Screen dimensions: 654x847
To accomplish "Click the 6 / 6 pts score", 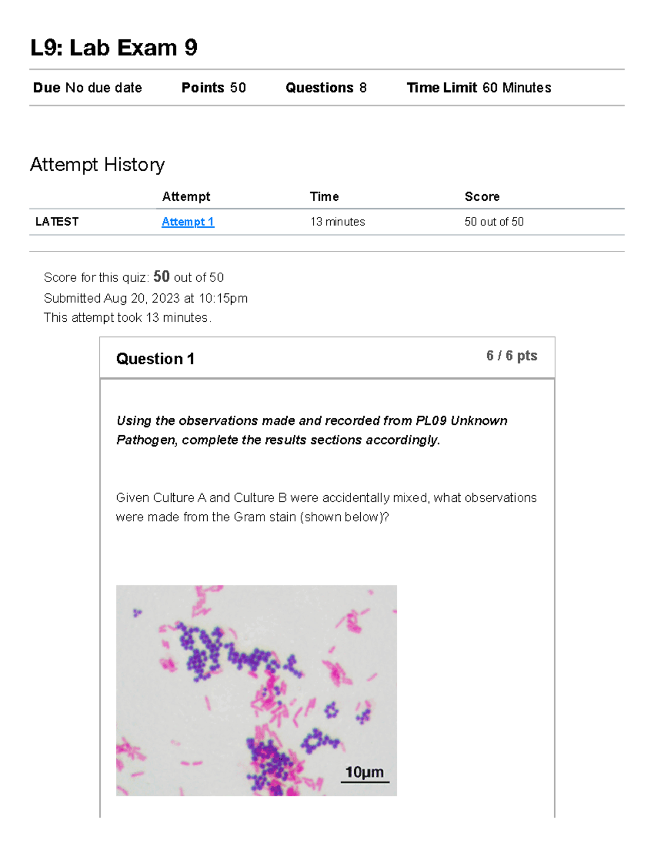I will point(511,356).
